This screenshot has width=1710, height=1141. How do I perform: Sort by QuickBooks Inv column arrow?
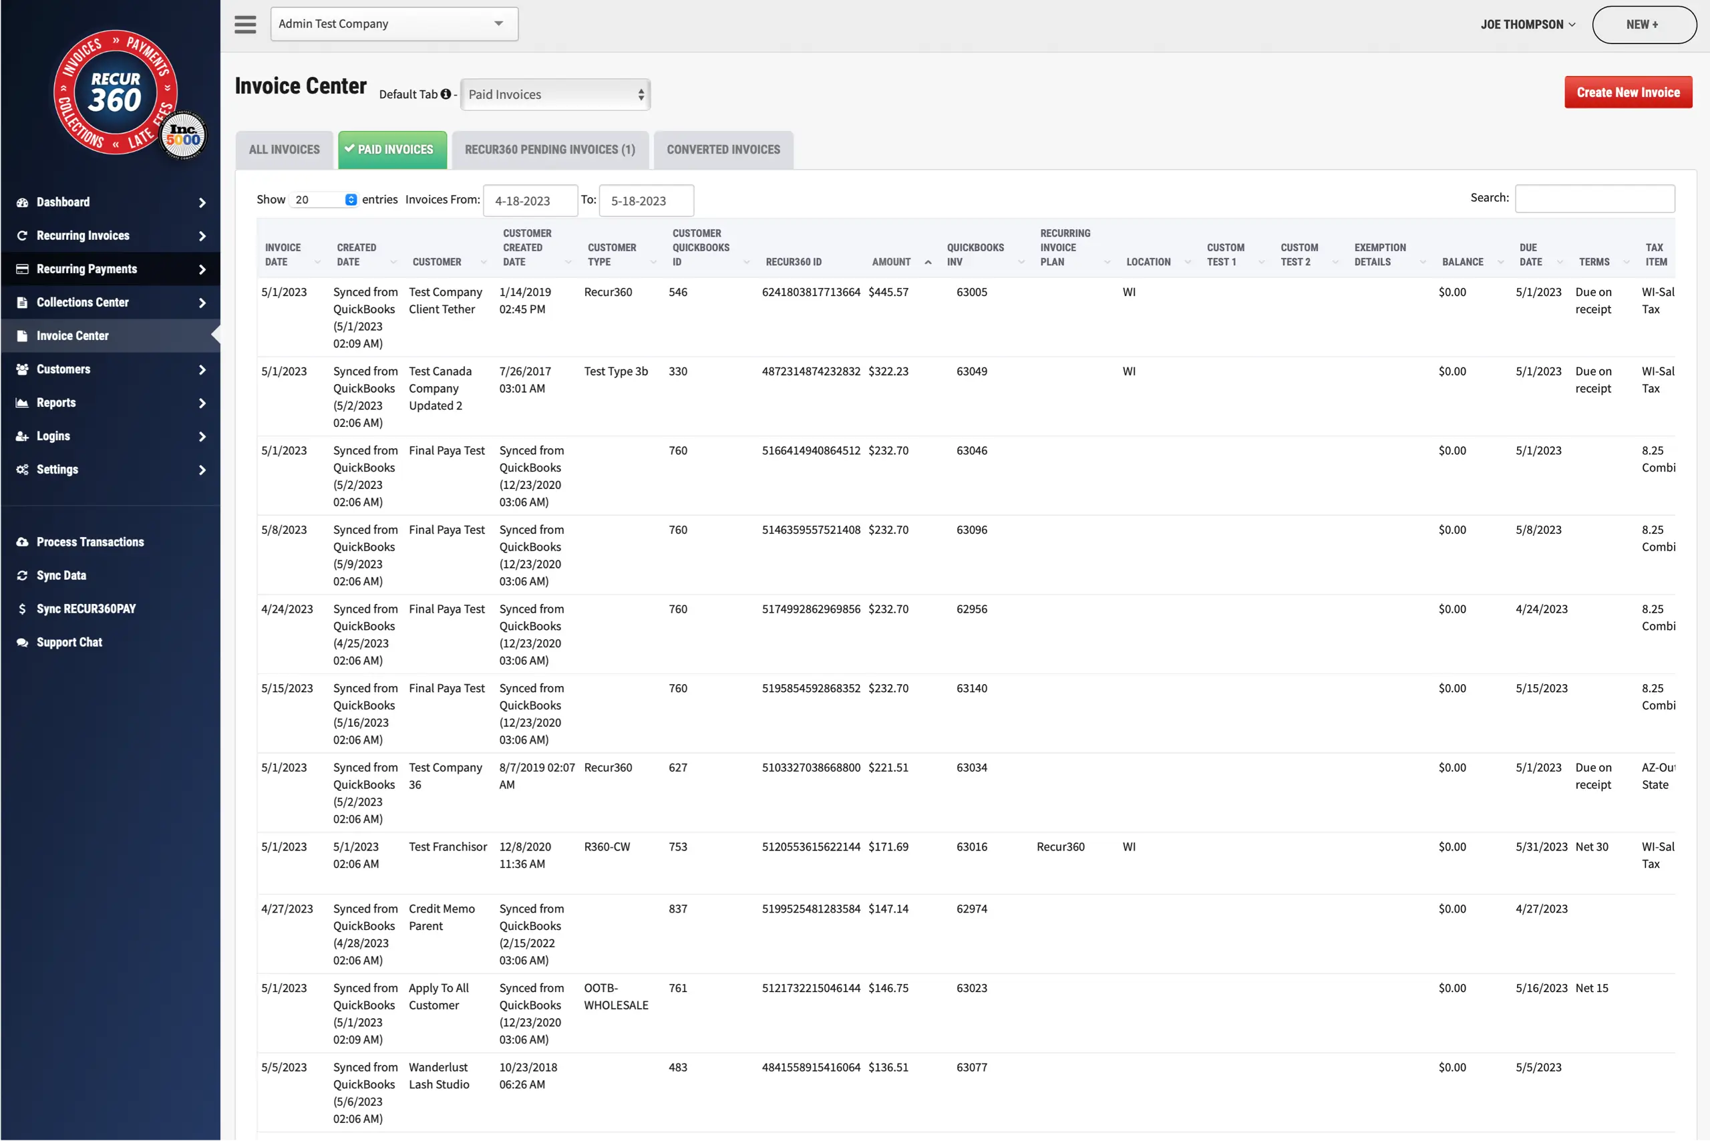1021,262
